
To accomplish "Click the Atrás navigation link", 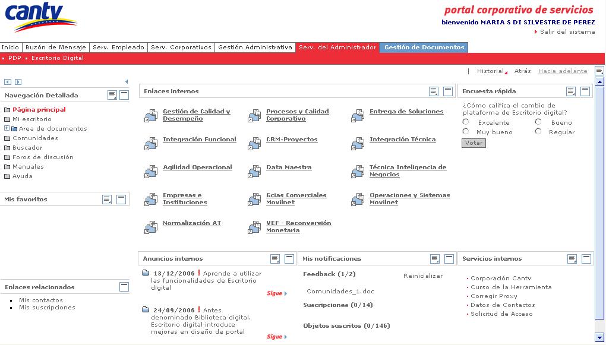I will [522, 71].
